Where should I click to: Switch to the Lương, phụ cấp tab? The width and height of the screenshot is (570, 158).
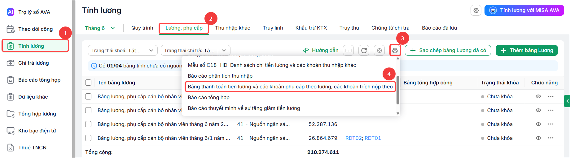(184, 28)
